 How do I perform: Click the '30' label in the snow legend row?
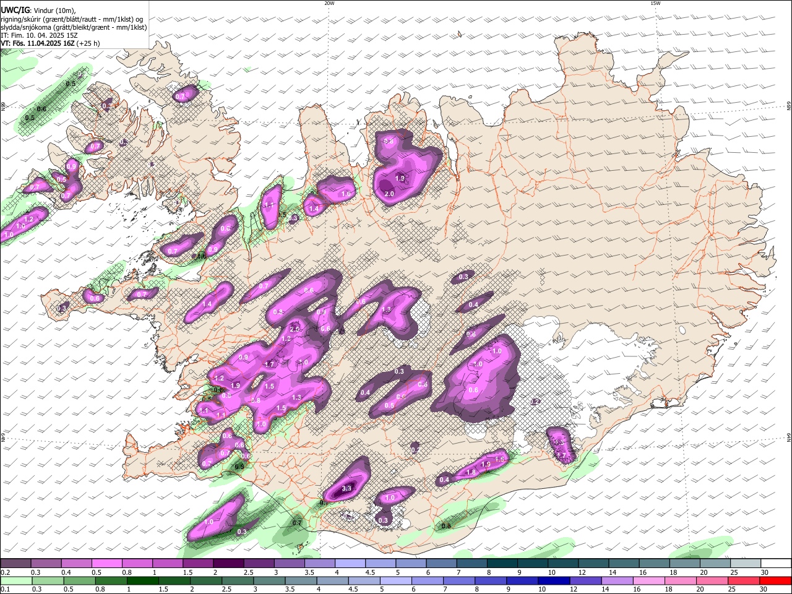tap(764, 572)
